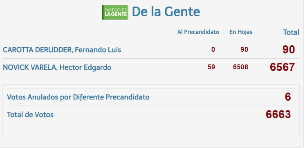Click the word LAGENTE in green logo
This screenshot has width=305, height=148.
click(116, 14)
